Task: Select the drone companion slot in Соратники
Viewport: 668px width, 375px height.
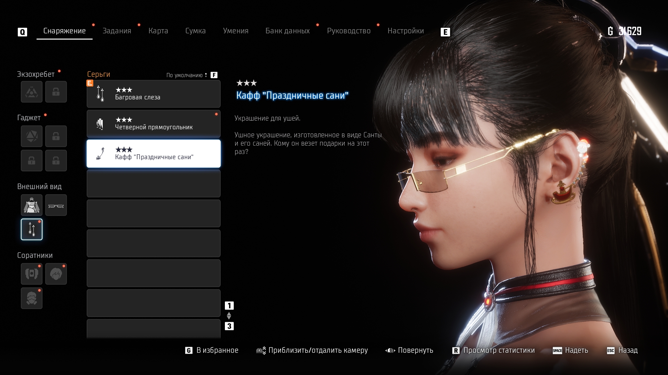Action: 32,274
